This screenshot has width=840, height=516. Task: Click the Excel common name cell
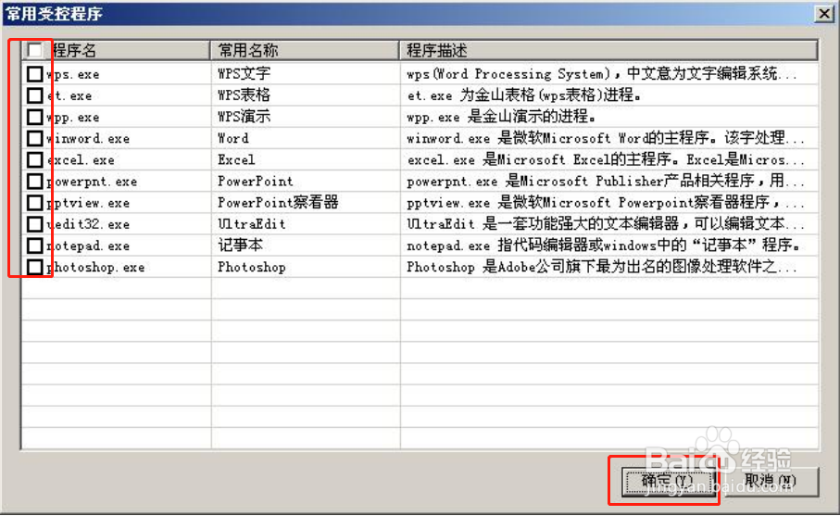coord(236,159)
